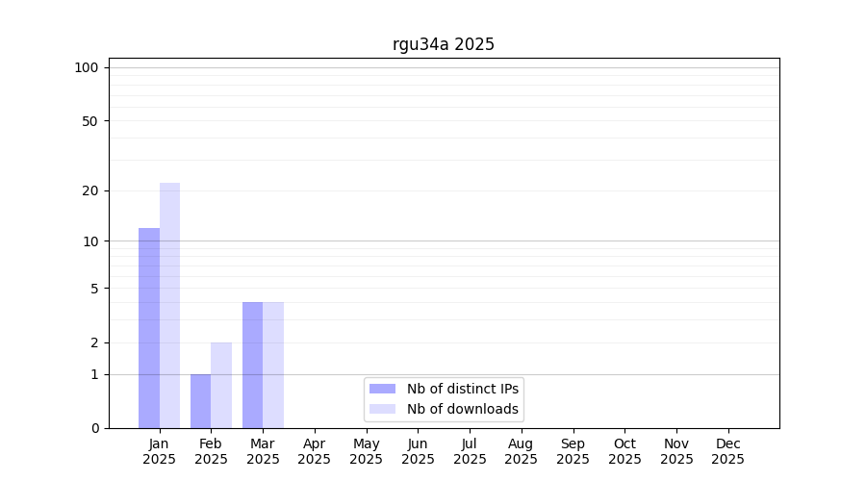This screenshot has height=481, width=866.
Task: Select the 'Sep 2025' x-axis label
Action: click(573, 451)
